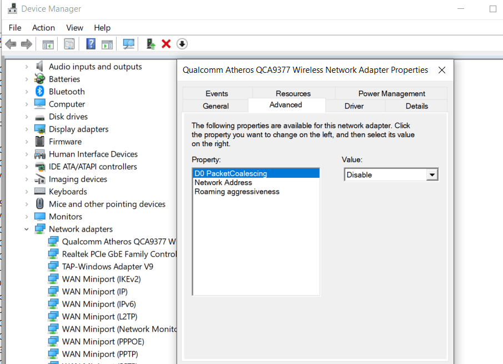Select the Batteries category icon

tap(40, 79)
